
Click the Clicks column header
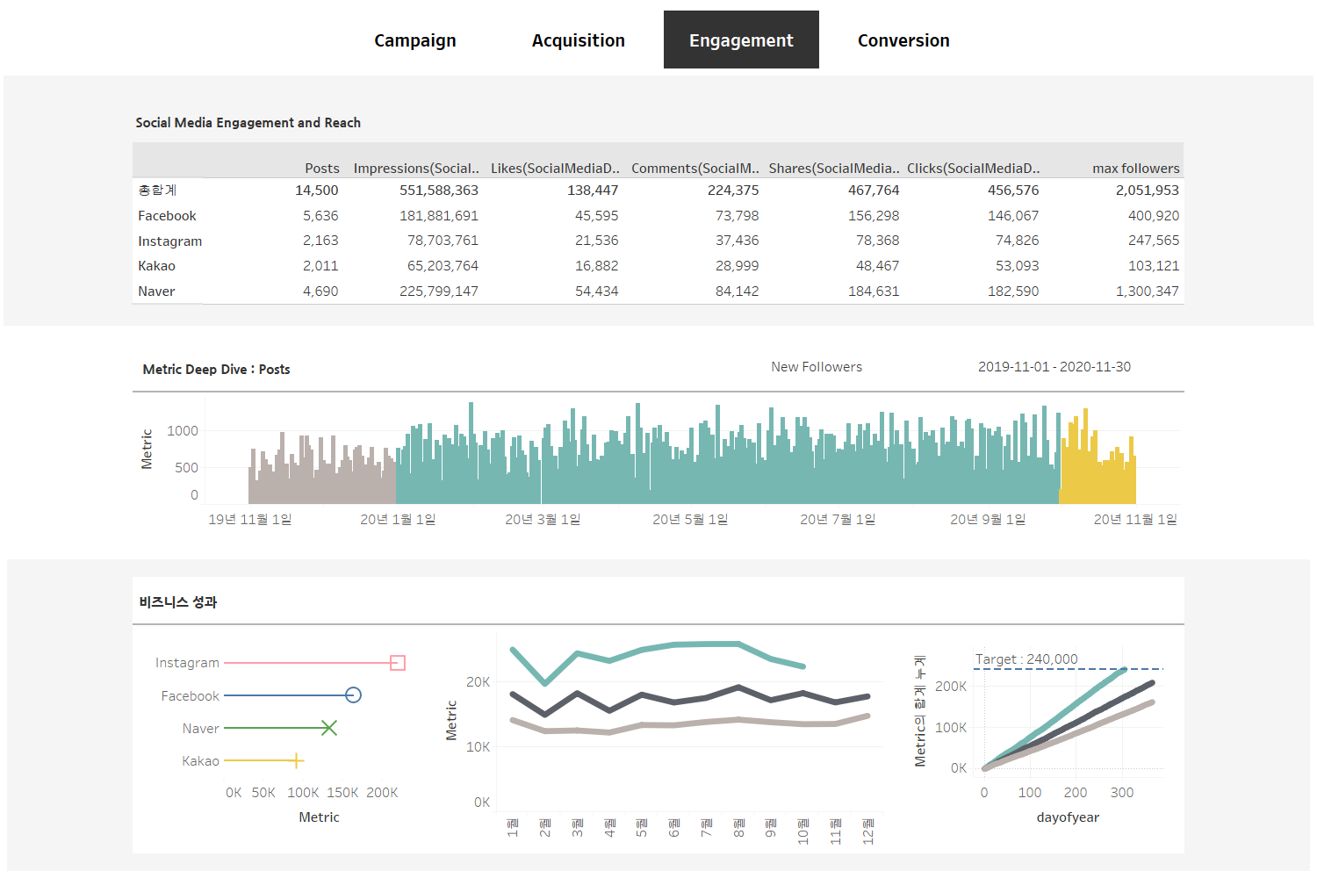point(973,169)
